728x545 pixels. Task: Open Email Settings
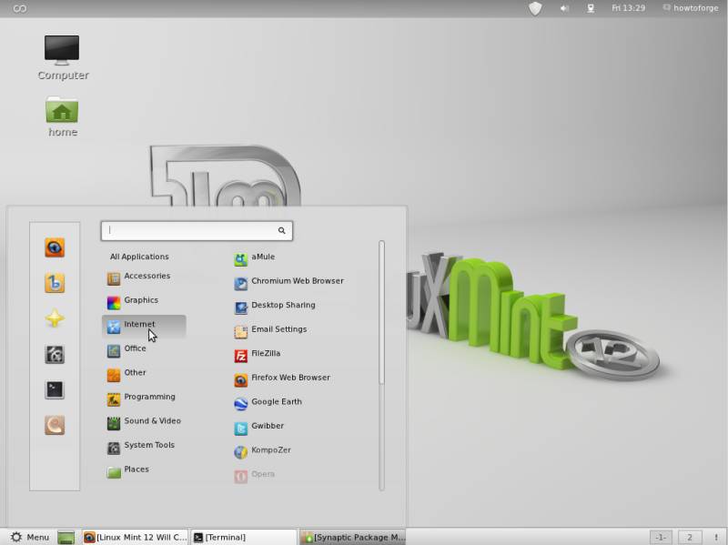[270, 330]
